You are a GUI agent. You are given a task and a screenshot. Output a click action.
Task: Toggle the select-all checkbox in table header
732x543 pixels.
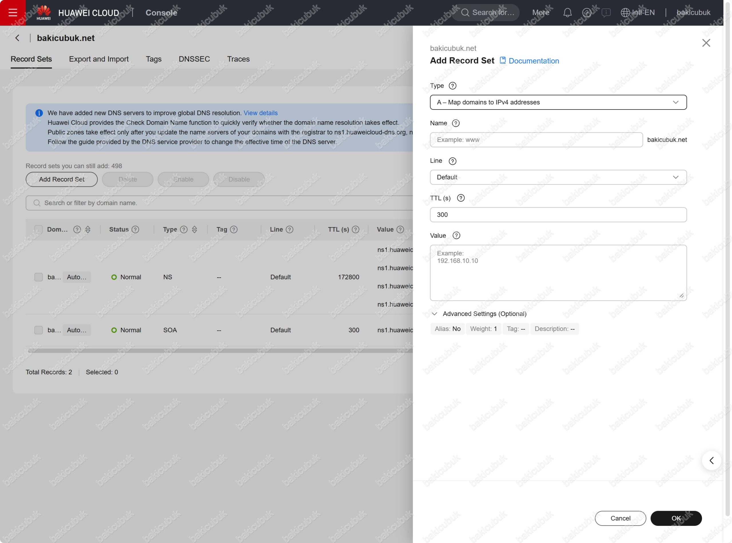point(38,229)
